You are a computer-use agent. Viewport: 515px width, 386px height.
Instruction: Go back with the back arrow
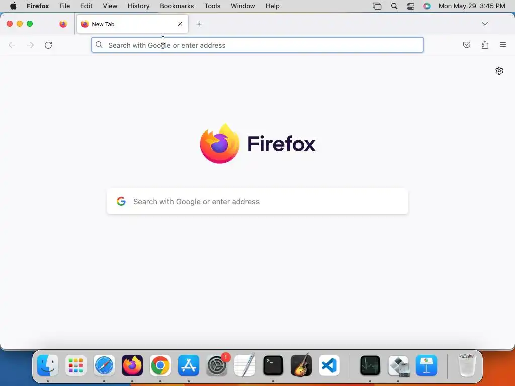pos(12,45)
